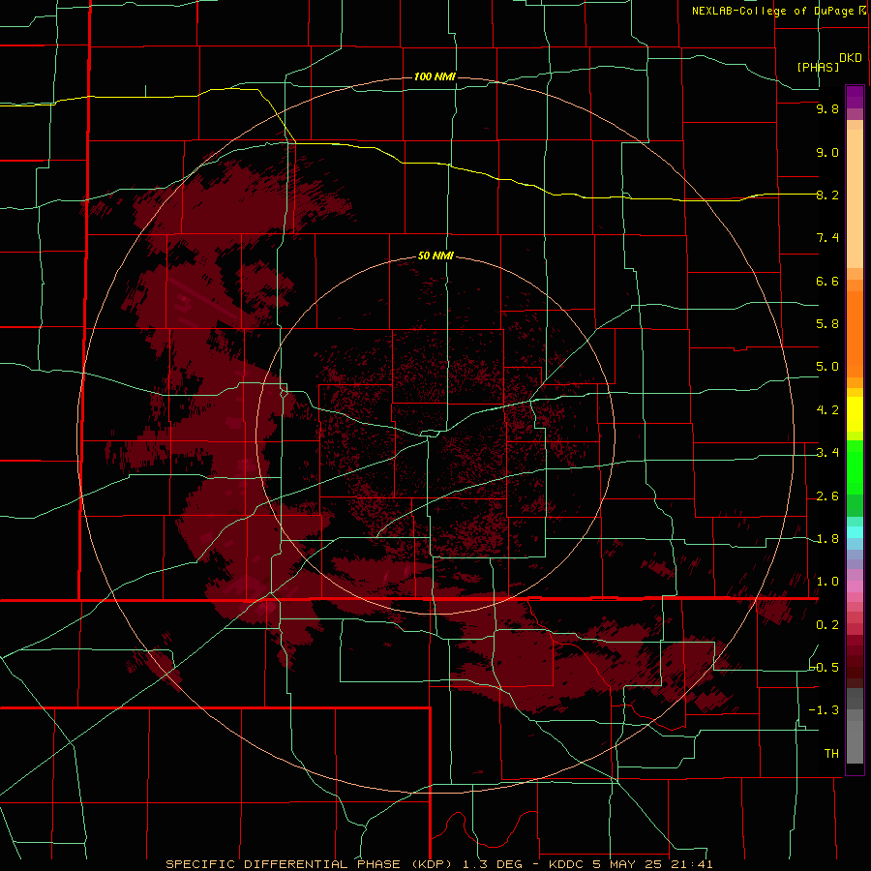Image resolution: width=871 pixels, height=871 pixels.
Task: Select the 7.4 value on the color scale
Action: pyautogui.click(x=827, y=238)
